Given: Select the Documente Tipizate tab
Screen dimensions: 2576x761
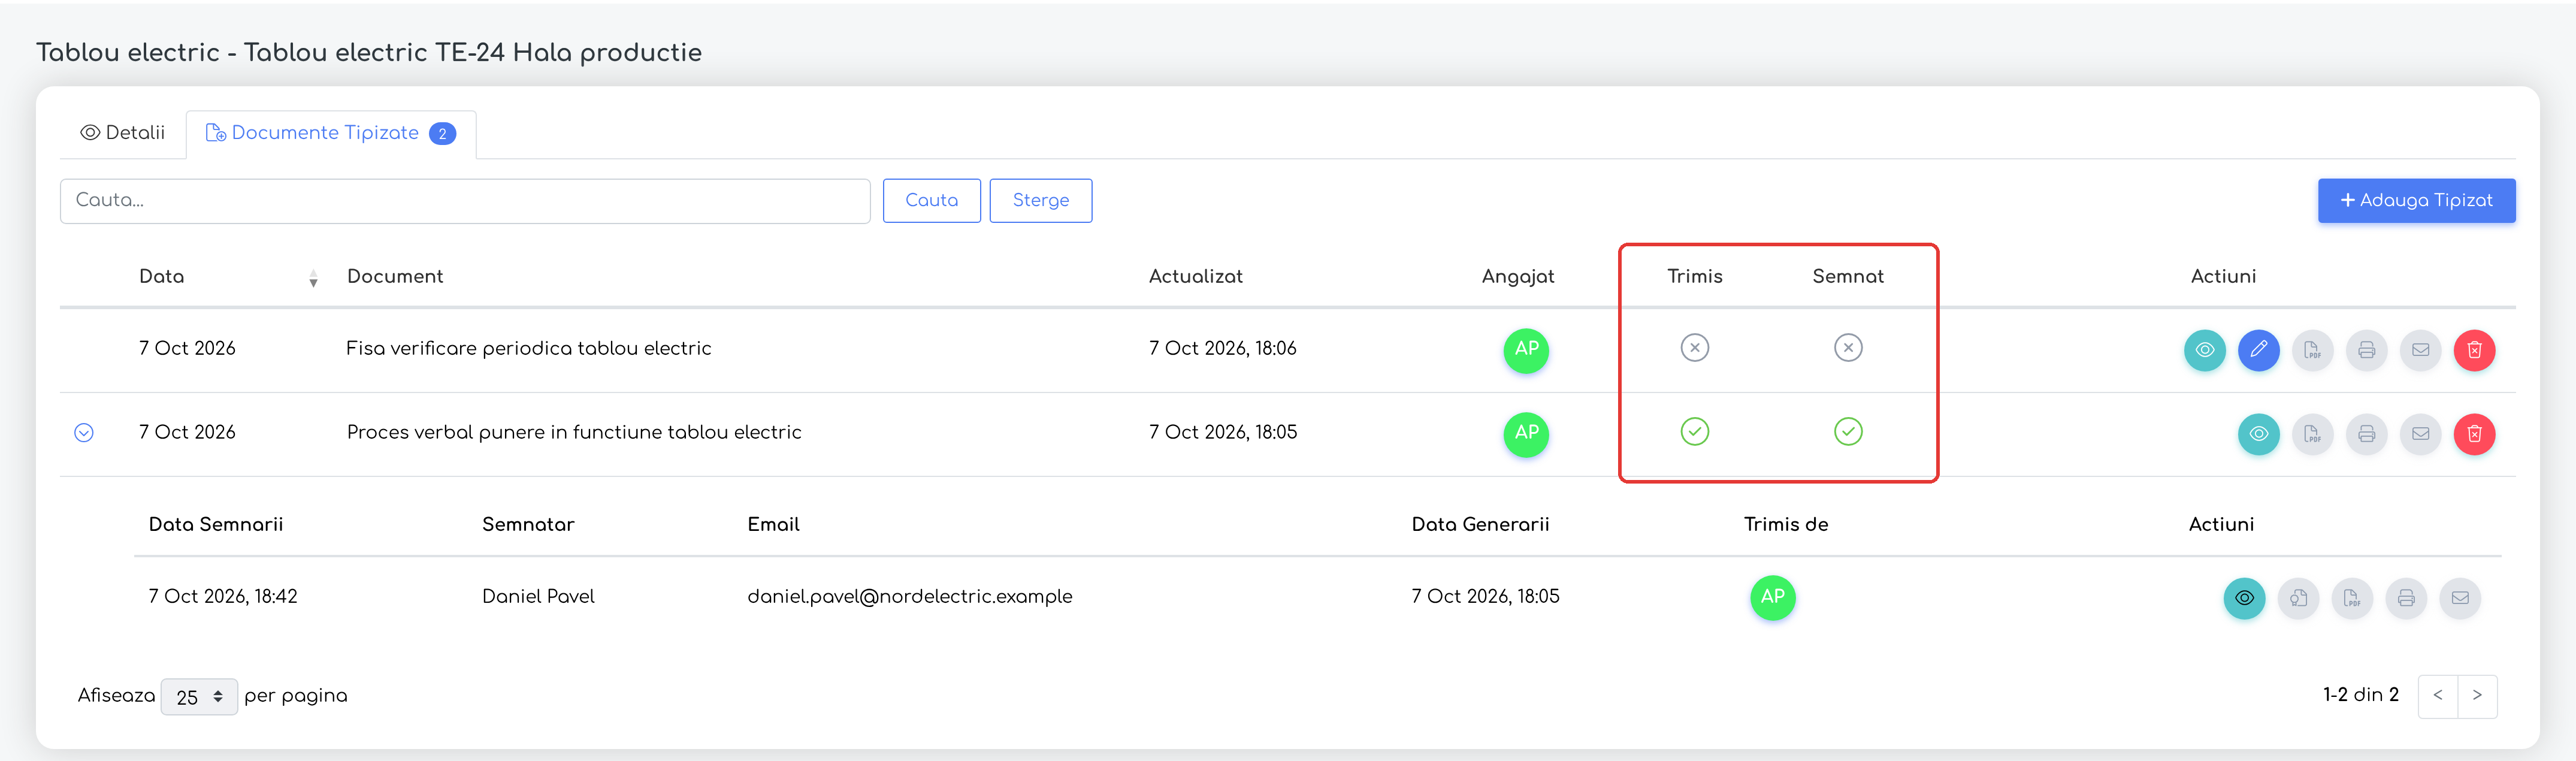Looking at the screenshot, I should (331, 133).
